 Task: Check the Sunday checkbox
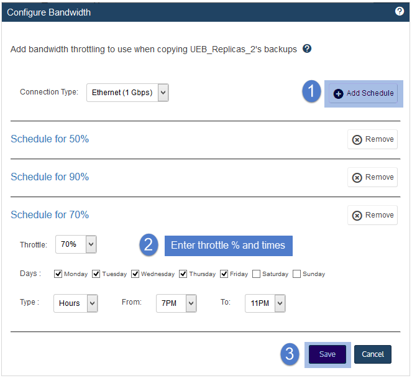coord(296,274)
